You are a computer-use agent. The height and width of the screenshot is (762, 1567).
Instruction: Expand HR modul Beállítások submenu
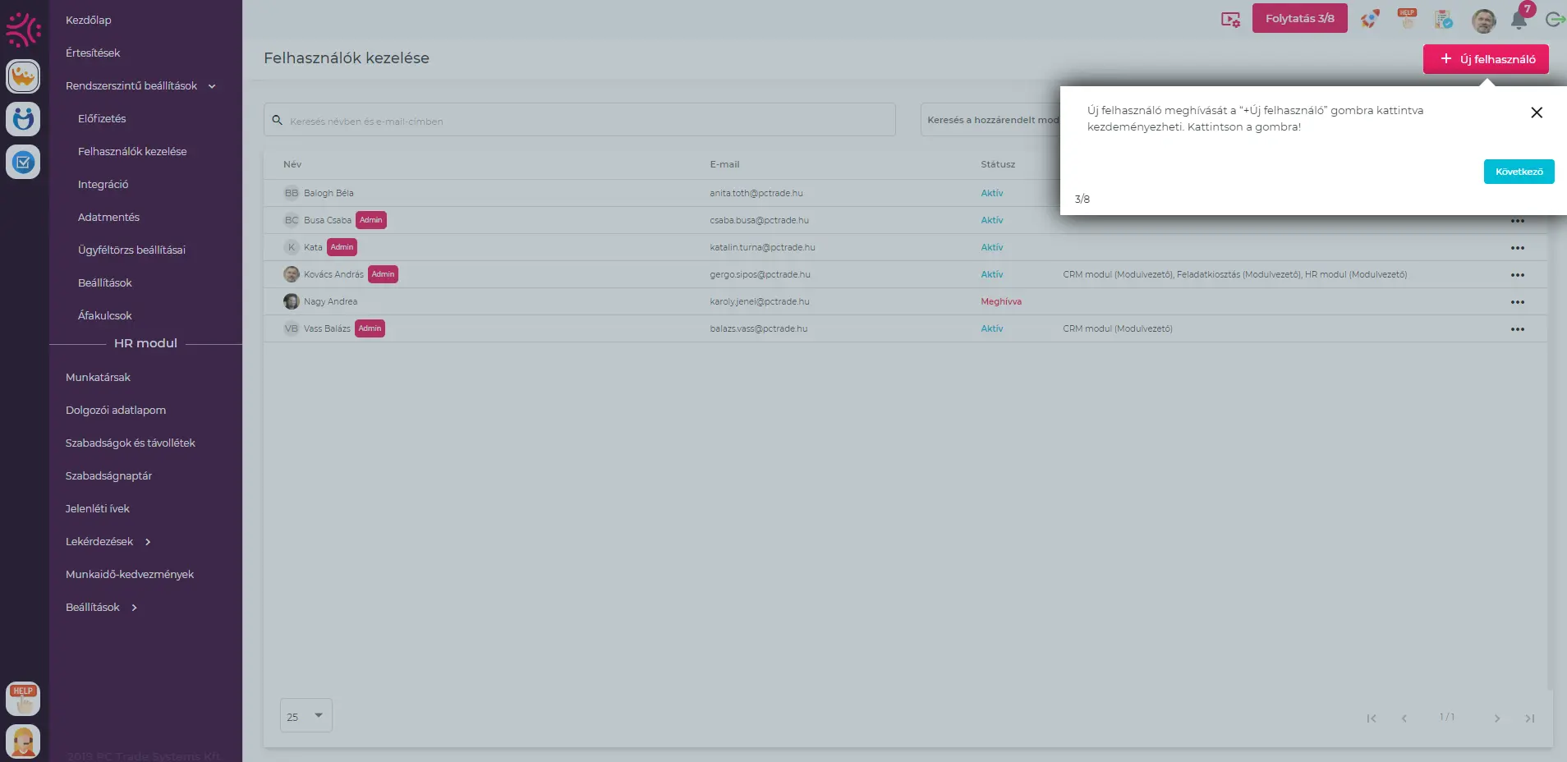(135, 608)
